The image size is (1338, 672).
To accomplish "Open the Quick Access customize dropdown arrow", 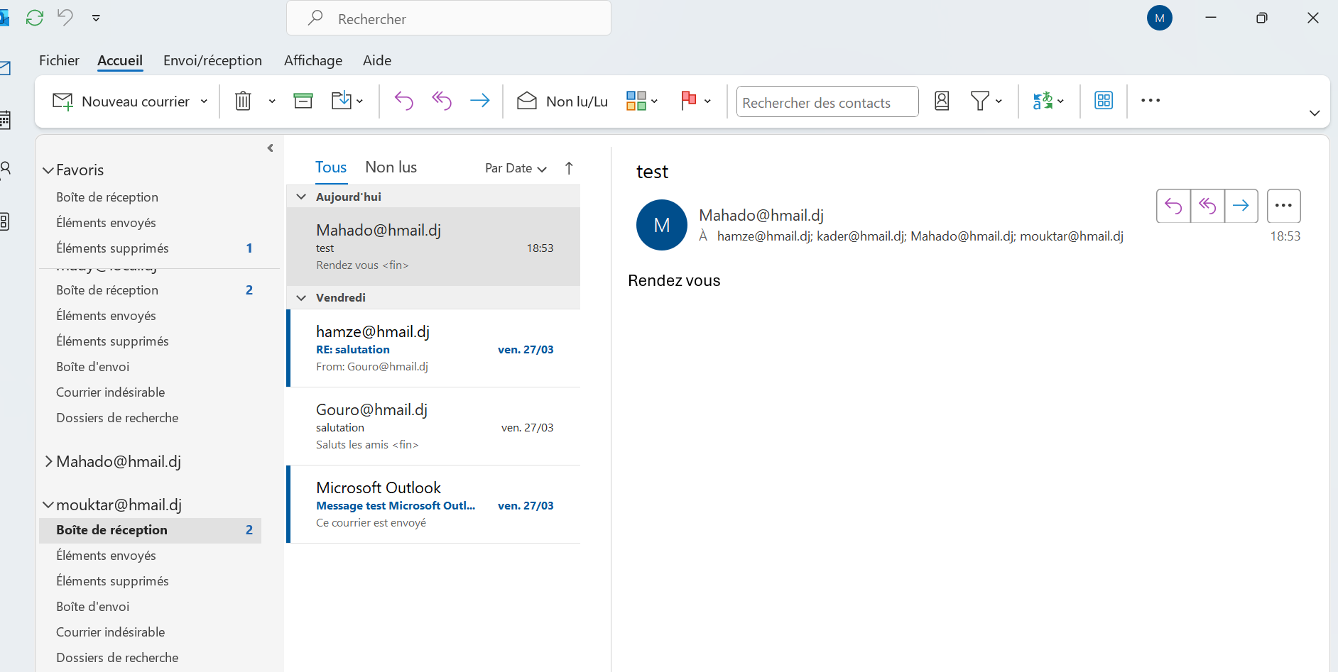I will point(96,18).
